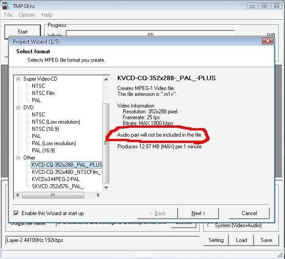285x259 pixels.
Task: Click Other category label
Action: (x=29, y=158)
